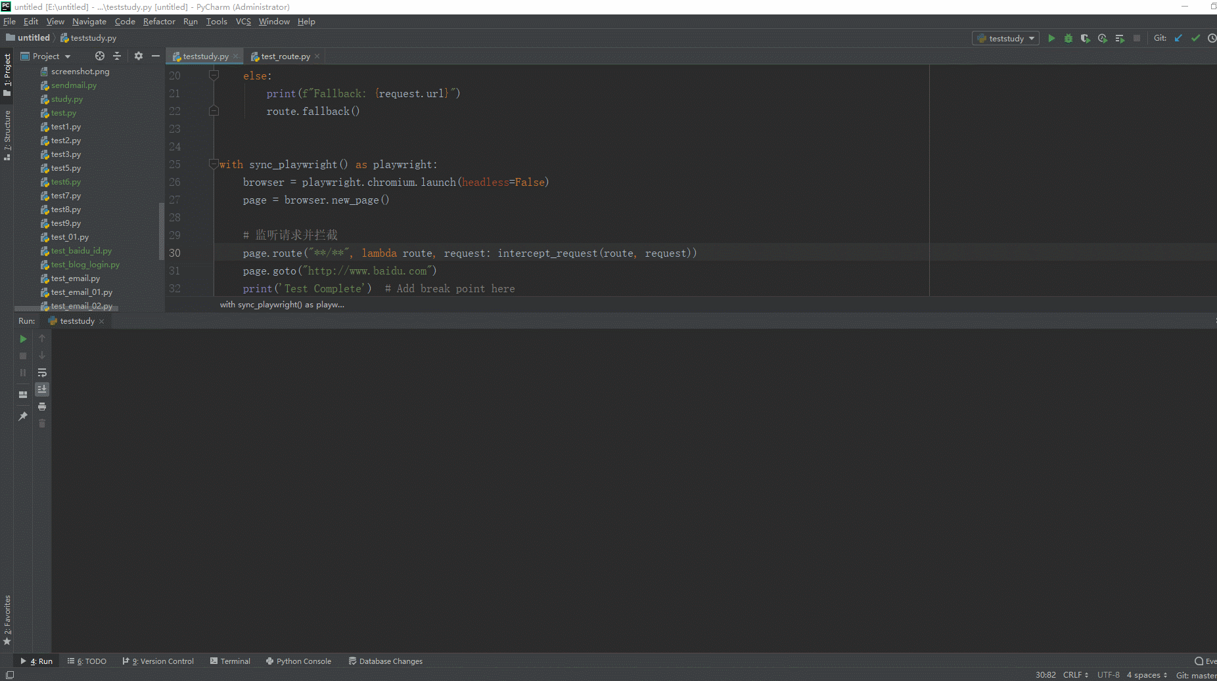The image size is (1217, 681).
Task: Open test_baidu_id.py in the Project tree
Action: (81, 251)
